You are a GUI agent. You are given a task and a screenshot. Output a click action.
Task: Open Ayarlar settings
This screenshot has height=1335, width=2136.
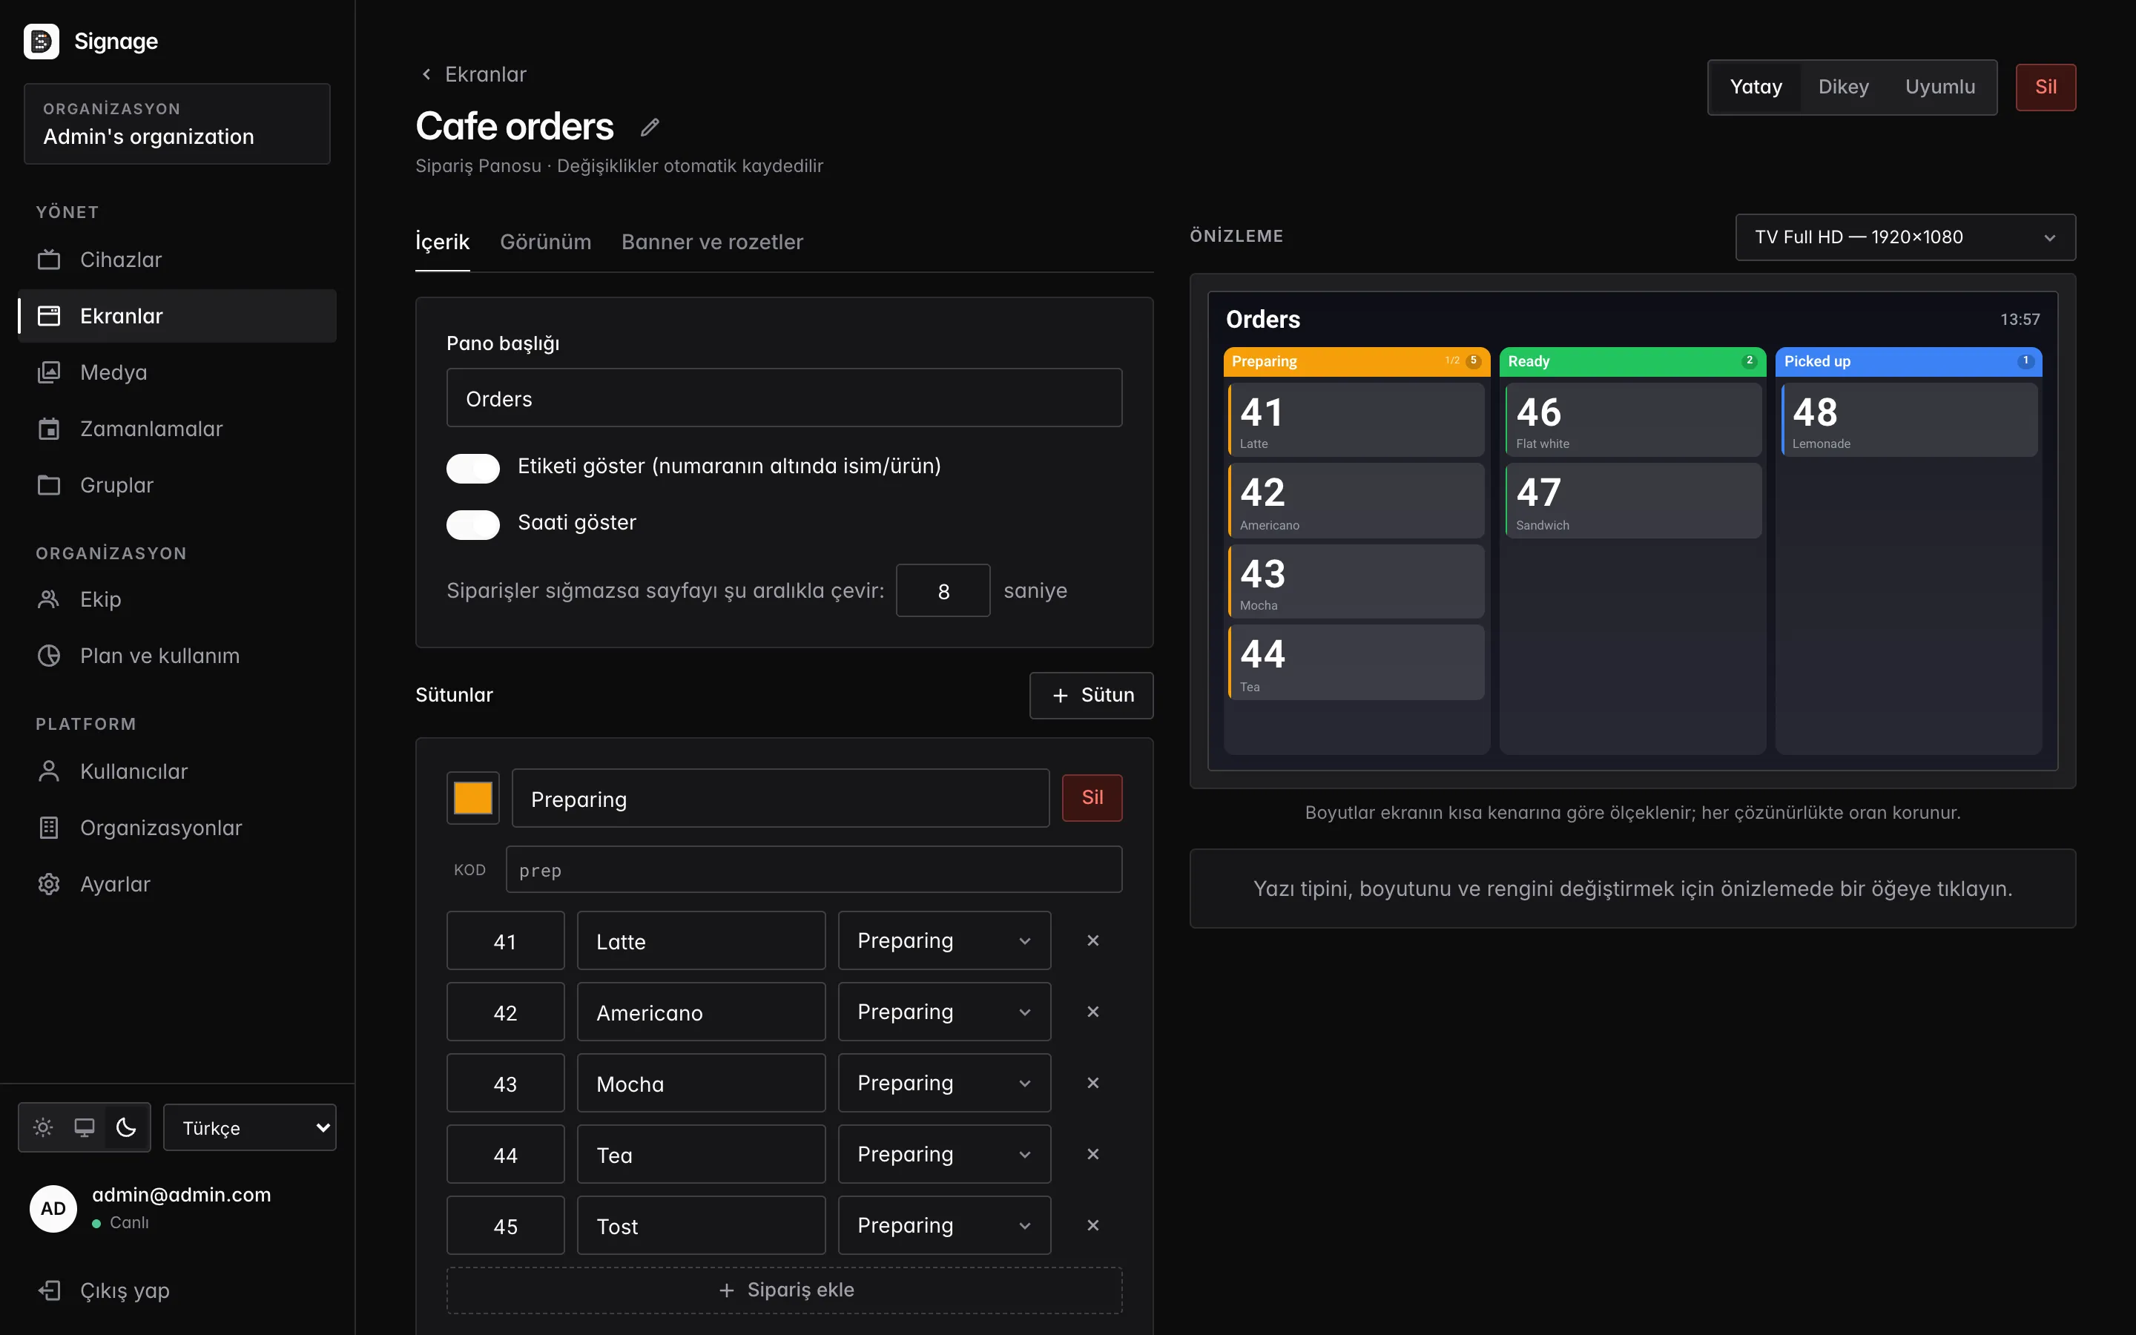point(177,884)
